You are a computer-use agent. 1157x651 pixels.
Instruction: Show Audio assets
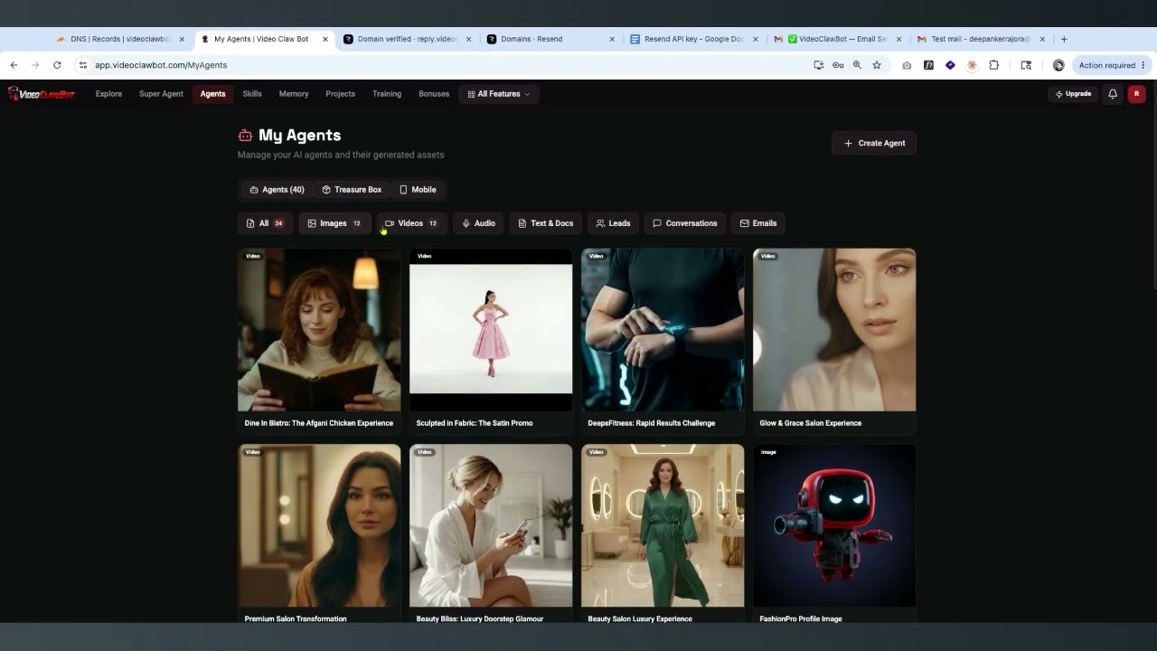pyautogui.click(x=478, y=223)
